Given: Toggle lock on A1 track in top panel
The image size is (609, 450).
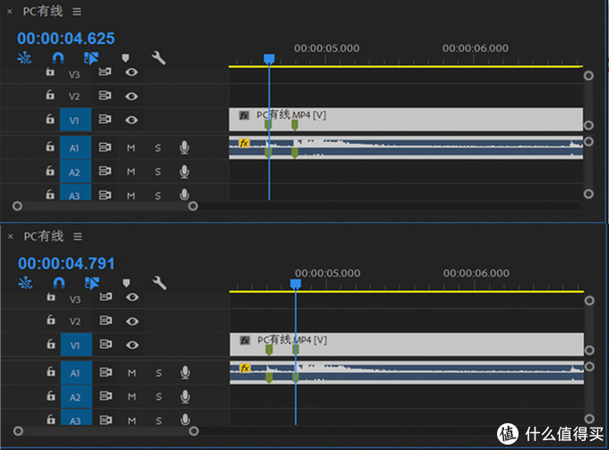Looking at the screenshot, I should tap(50, 146).
